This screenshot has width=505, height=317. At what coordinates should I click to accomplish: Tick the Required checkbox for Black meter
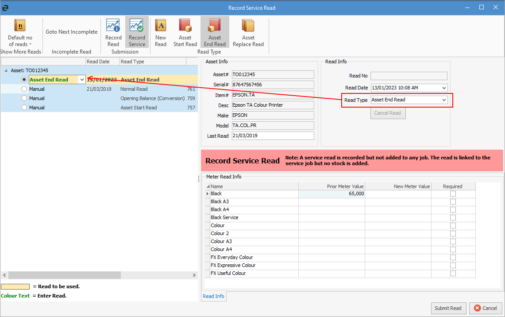point(453,194)
